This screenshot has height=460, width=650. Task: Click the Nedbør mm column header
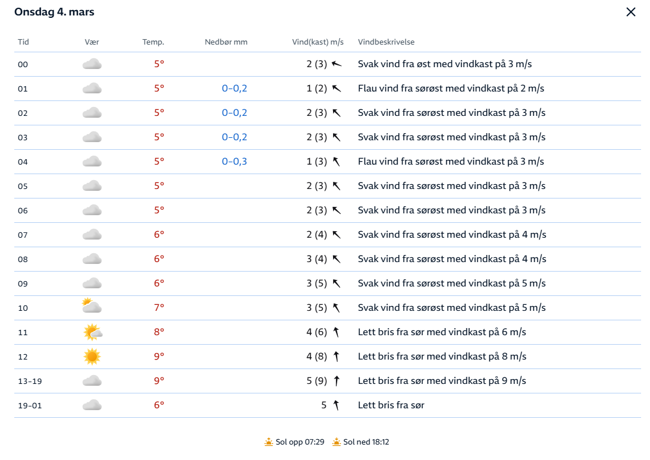(x=226, y=42)
